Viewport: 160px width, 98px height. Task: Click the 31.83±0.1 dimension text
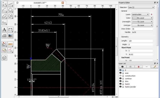44,30
